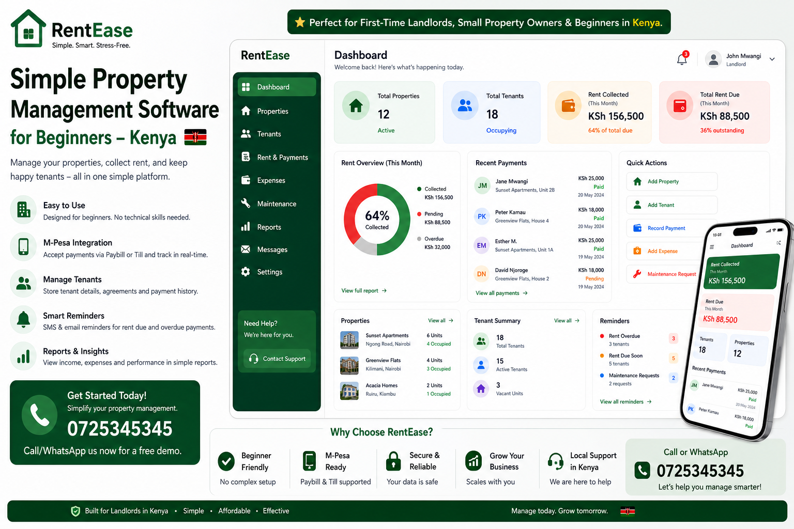
Task: Click the Rent Overdue count badge 3
Action: 673,338
